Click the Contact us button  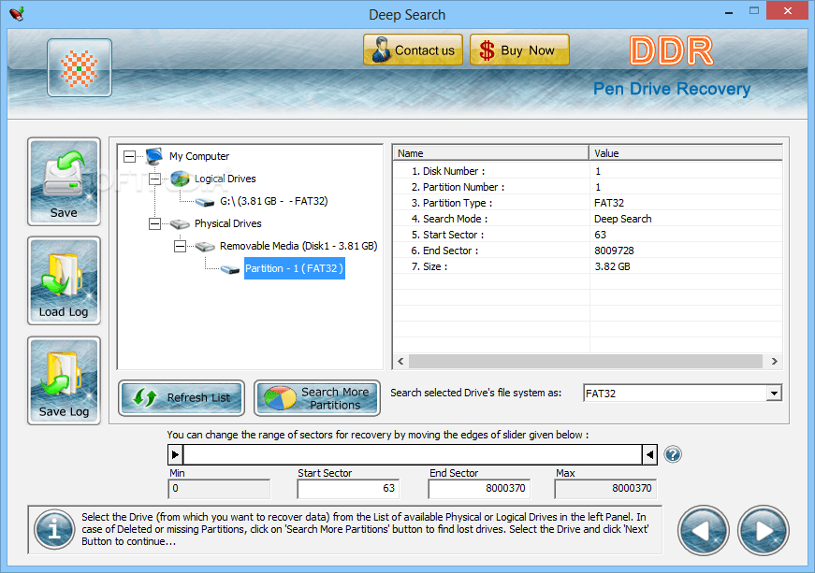[x=413, y=50]
